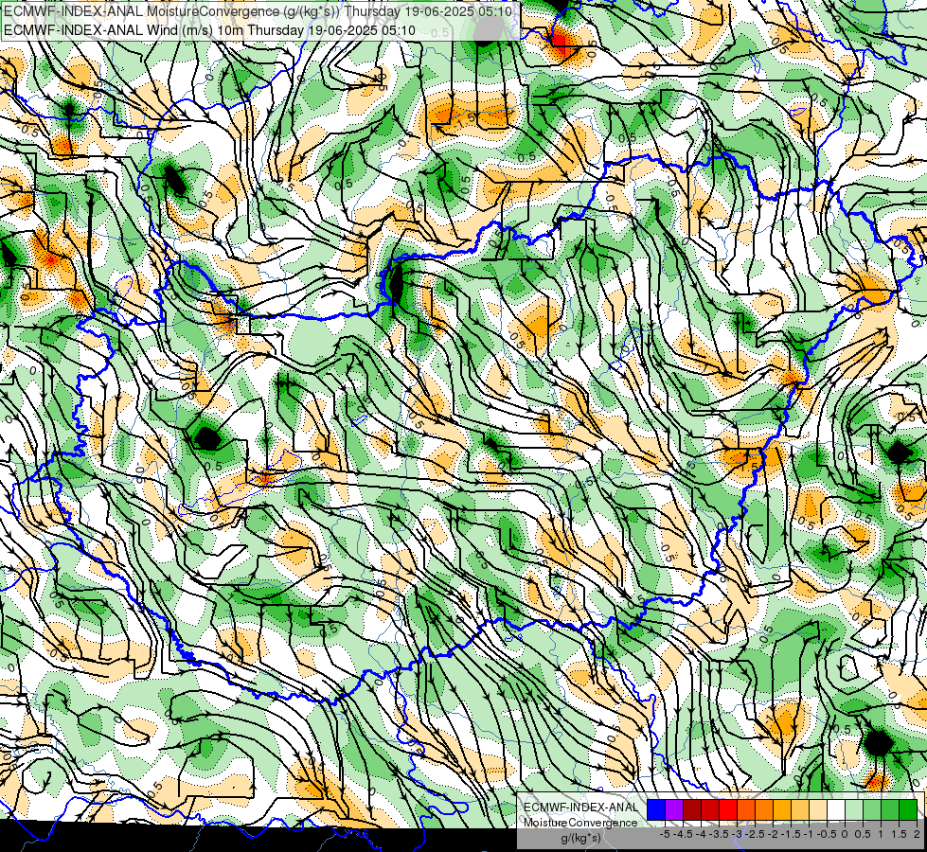Click the -0.5 tick label on the legend scale
Viewport: 927px width, 852px height.
click(x=827, y=834)
